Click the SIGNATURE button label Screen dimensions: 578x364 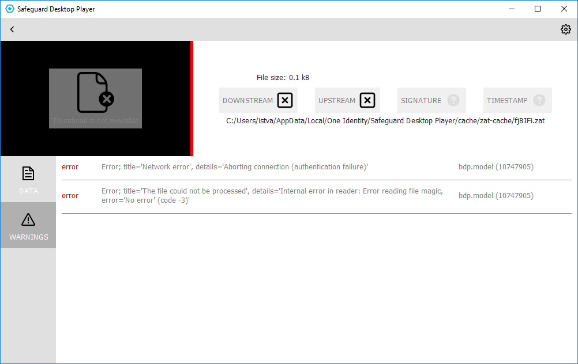click(x=421, y=100)
